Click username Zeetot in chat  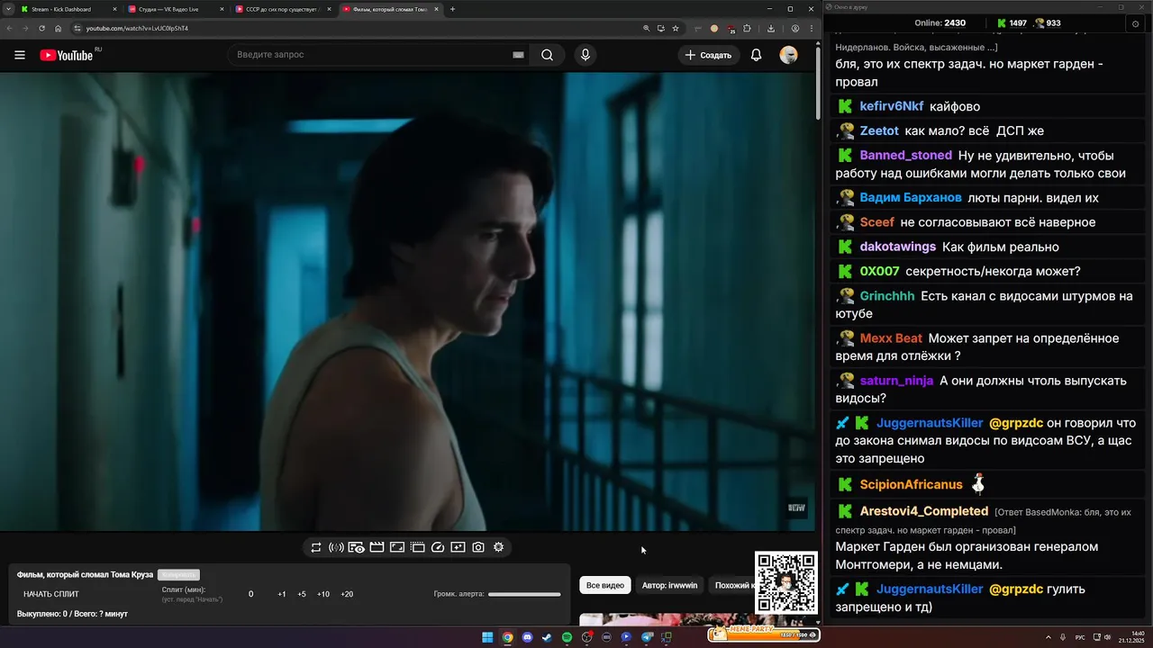click(879, 130)
